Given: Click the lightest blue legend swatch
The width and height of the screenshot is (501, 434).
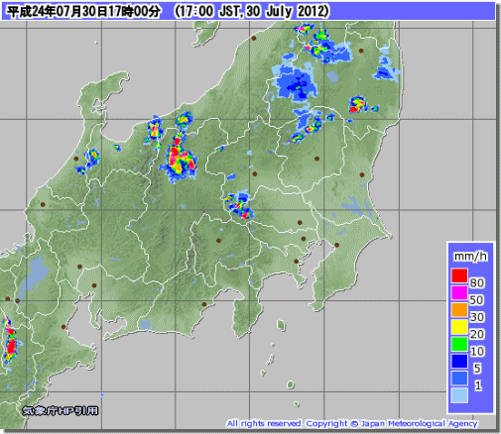Looking at the screenshot, I should [459, 395].
